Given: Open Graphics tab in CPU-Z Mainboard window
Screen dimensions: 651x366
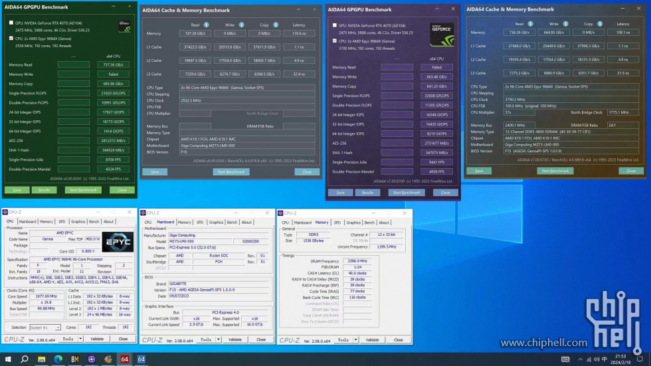Looking at the screenshot, I should pyautogui.click(x=216, y=223).
